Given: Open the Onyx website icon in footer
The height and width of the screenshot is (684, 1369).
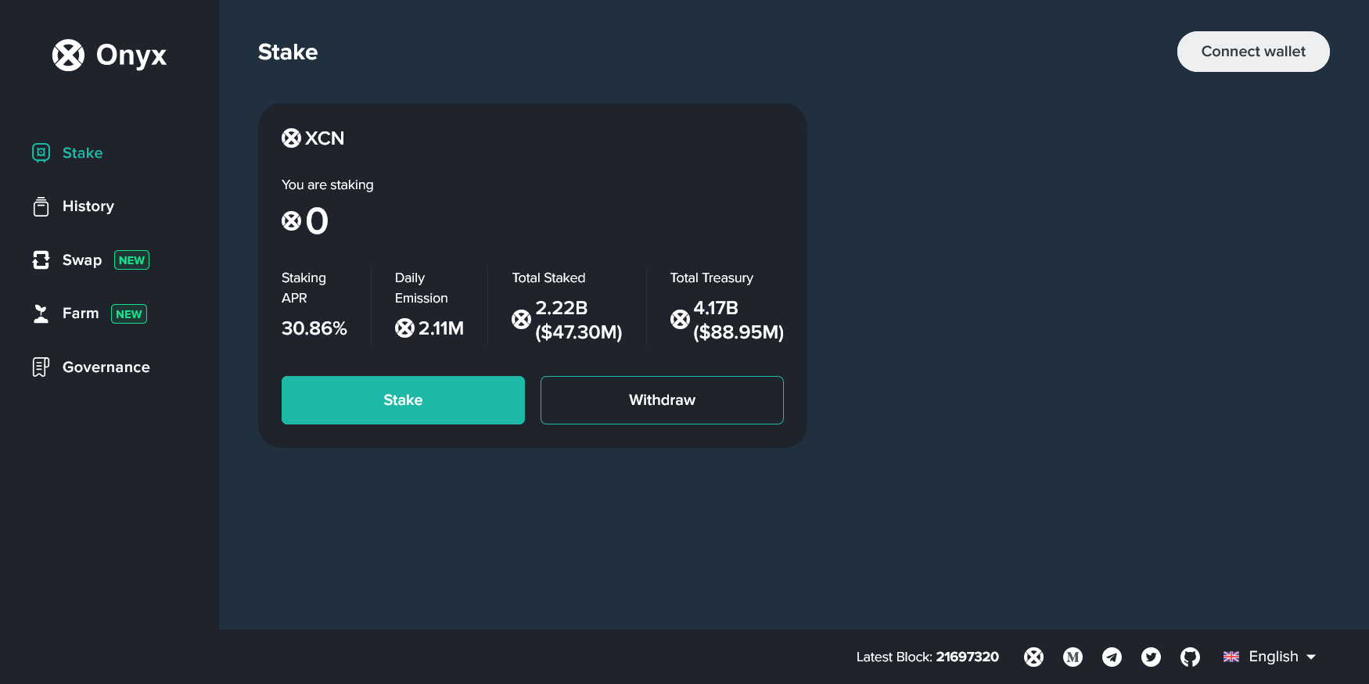Looking at the screenshot, I should click(1034, 657).
